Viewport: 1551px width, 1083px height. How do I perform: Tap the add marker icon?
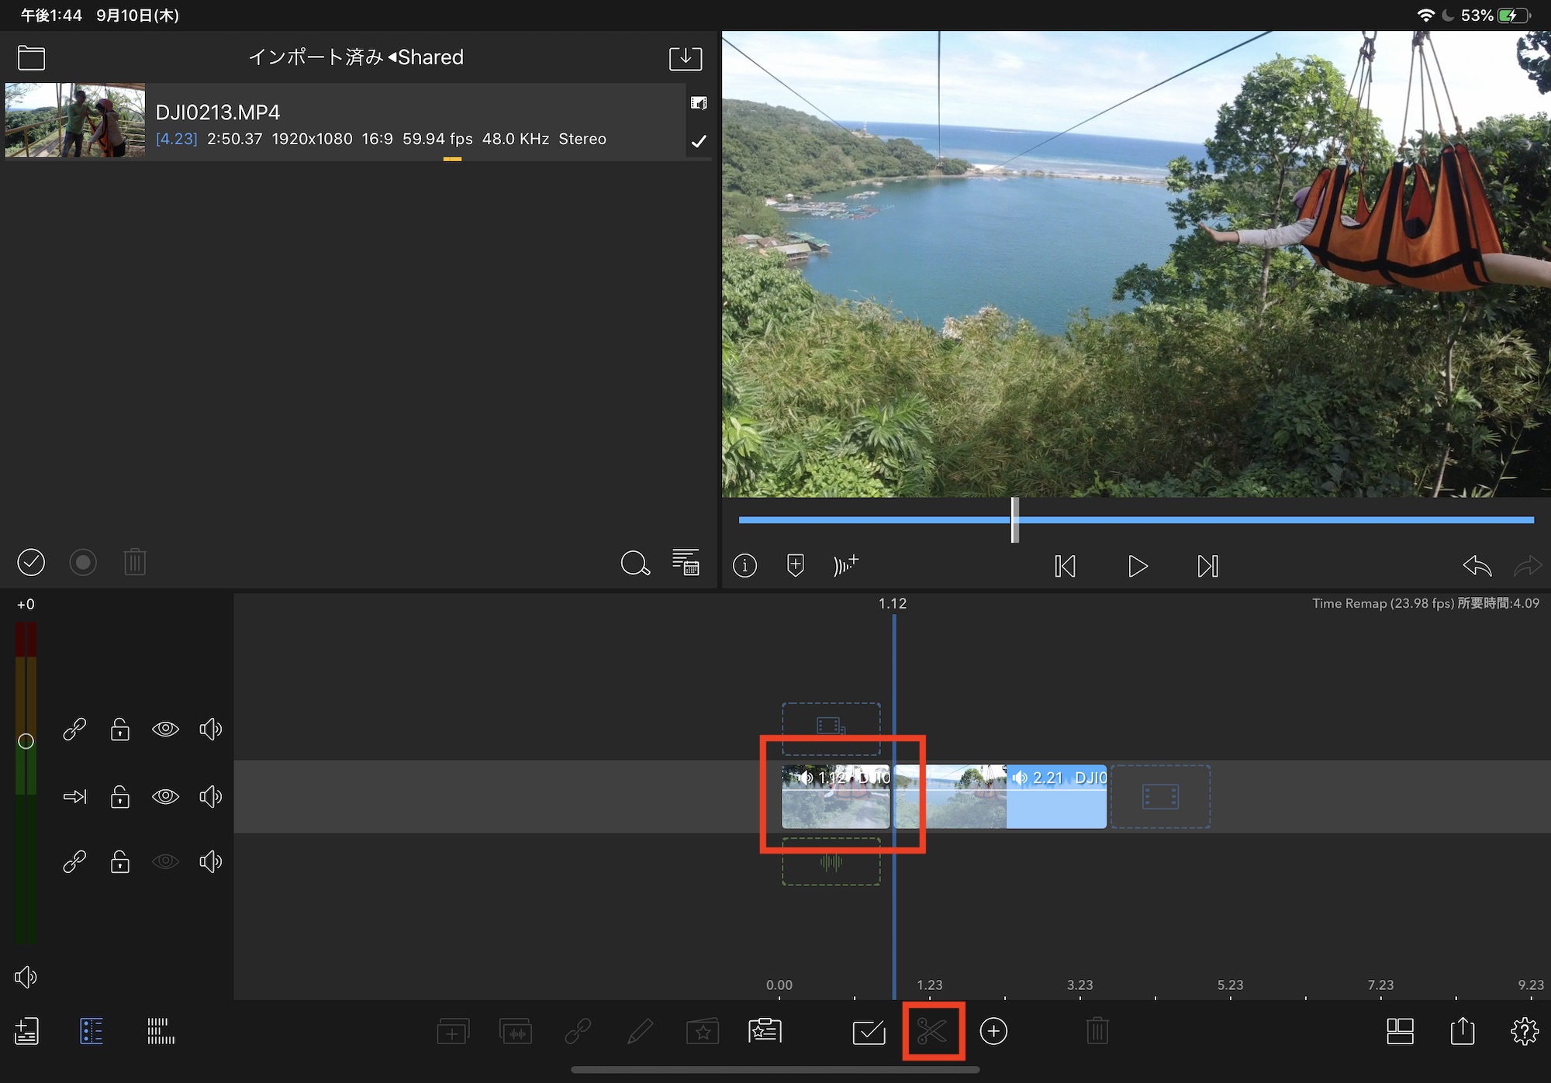[x=795, y=565]
